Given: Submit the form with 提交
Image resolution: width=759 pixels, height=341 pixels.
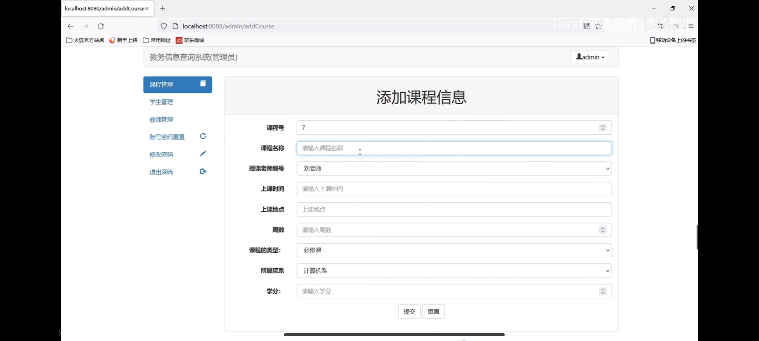Looking at the screenshot, I should 409,312.
